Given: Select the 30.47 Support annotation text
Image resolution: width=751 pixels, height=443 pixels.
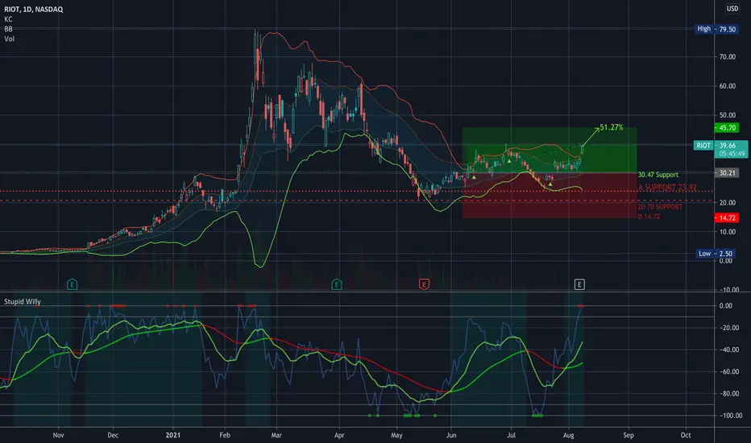Looking at the screenshot, I should tap(658, 175).
